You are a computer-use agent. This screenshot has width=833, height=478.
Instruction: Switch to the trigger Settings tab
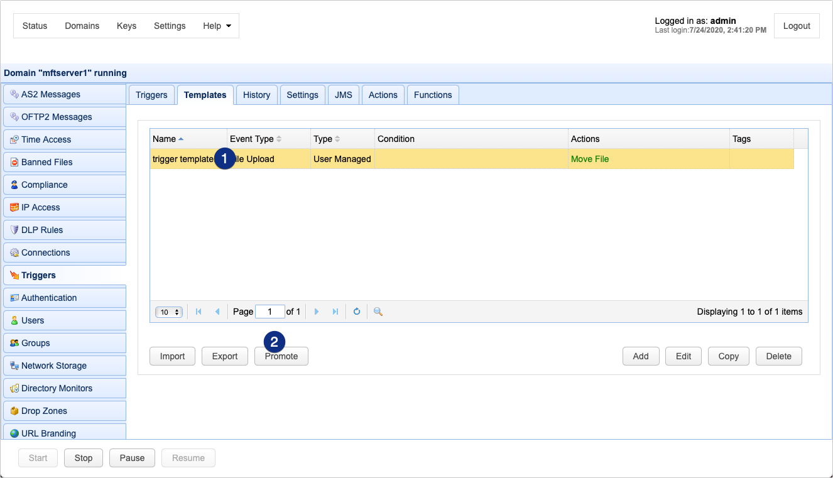302,95
